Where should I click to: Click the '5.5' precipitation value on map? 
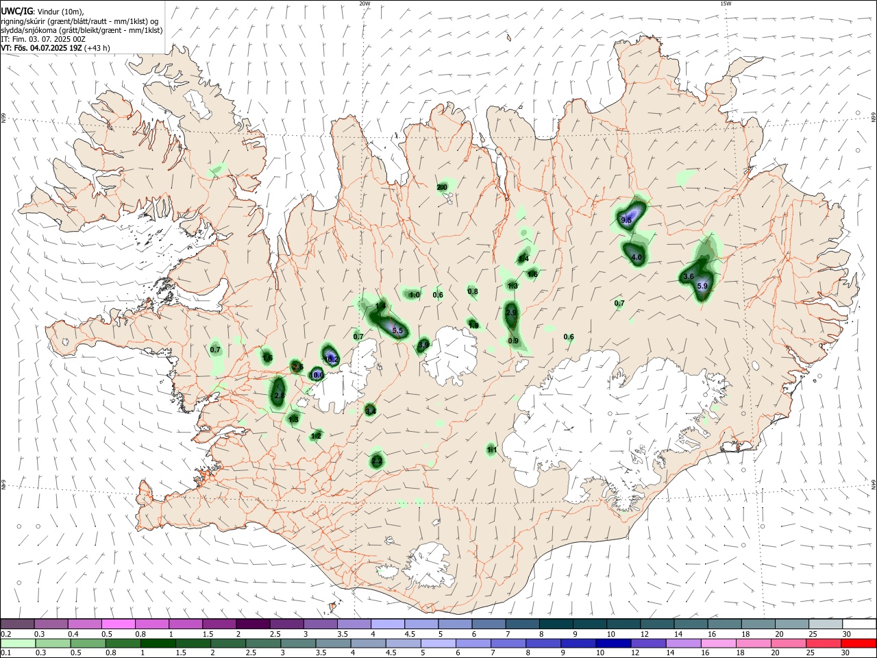(397, 330)
